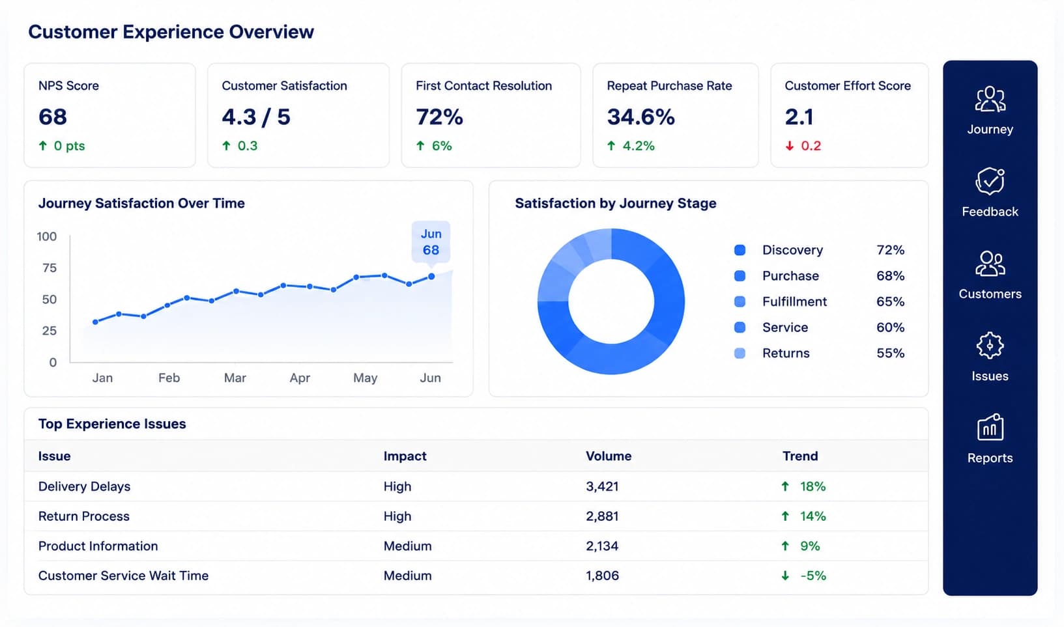This screenshot has width=1064, height=627.
Task: Open the First Contact Resolution 72% value
Action: point(440,117)
